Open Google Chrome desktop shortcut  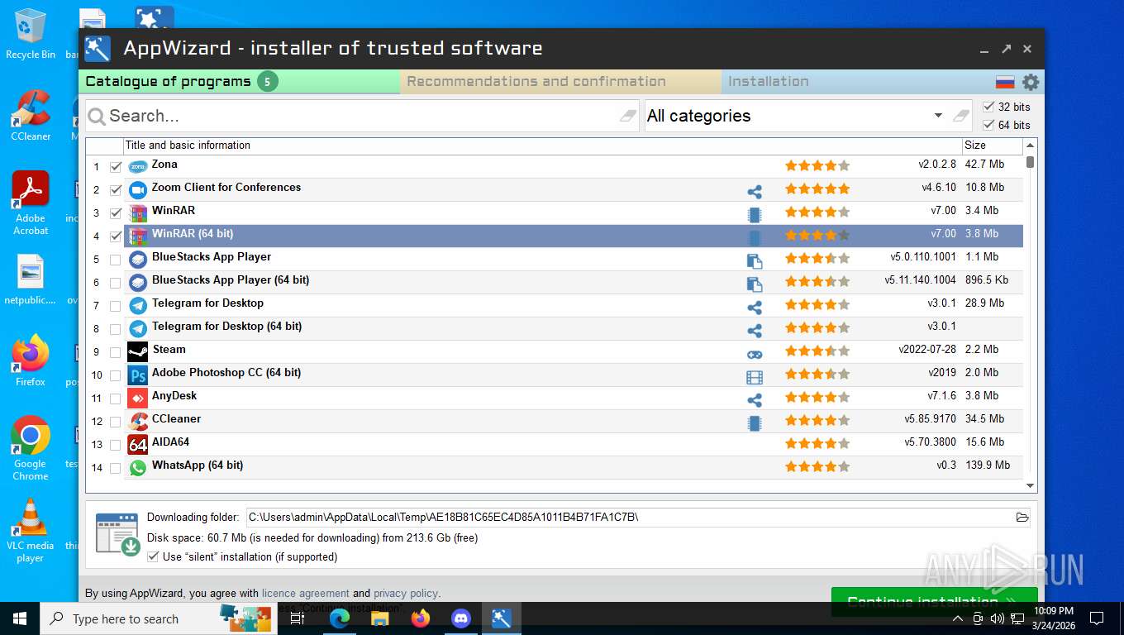pos(30,448)
